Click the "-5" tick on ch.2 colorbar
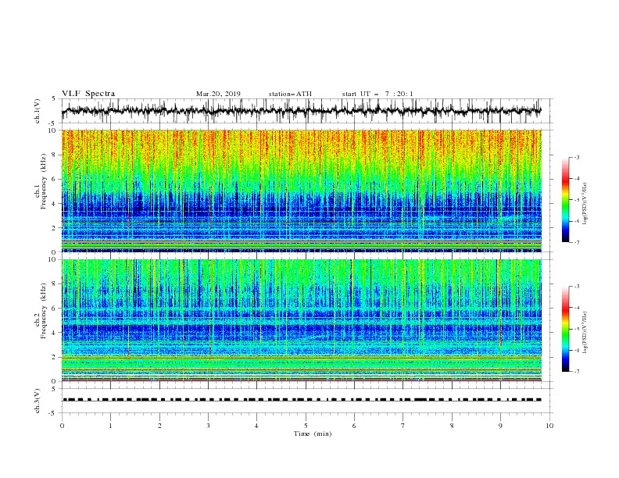 tap(577, 329)
